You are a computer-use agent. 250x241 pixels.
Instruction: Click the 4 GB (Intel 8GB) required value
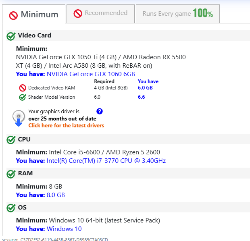[111, 88]
